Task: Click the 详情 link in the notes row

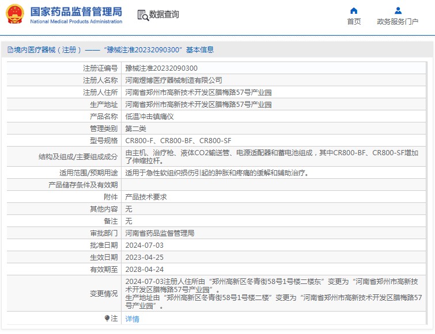Action: 133,319
